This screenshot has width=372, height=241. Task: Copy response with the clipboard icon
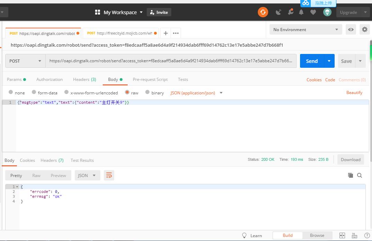(351, 175)
